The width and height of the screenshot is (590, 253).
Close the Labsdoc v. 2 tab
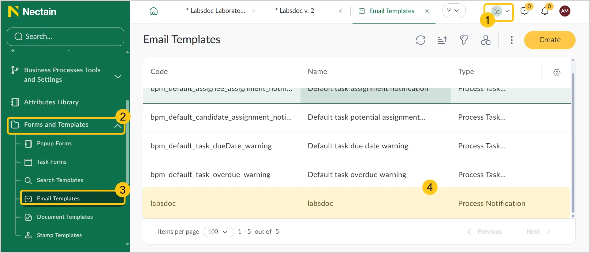(340, 11)
